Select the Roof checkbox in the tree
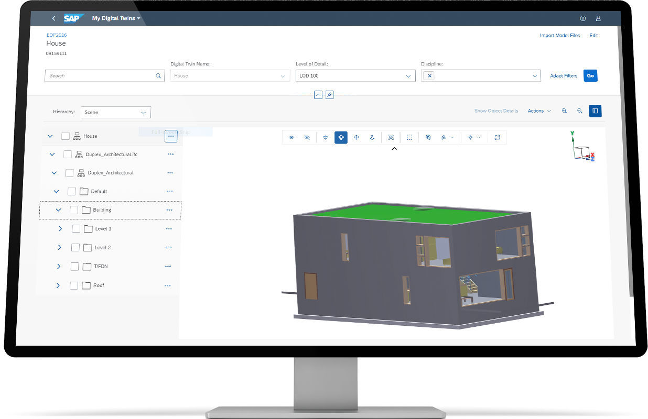 tap(74, 285)
